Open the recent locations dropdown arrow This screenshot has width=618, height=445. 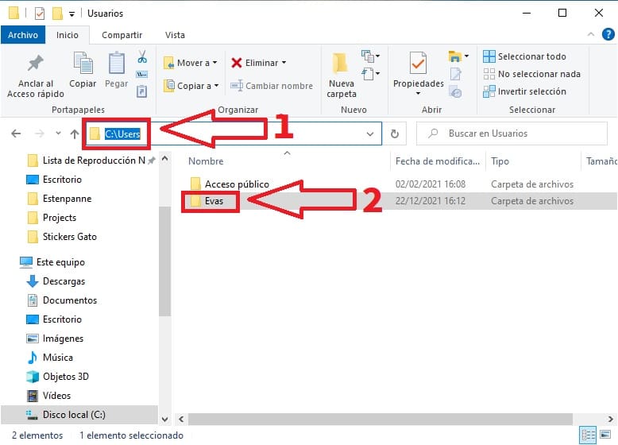58,133
